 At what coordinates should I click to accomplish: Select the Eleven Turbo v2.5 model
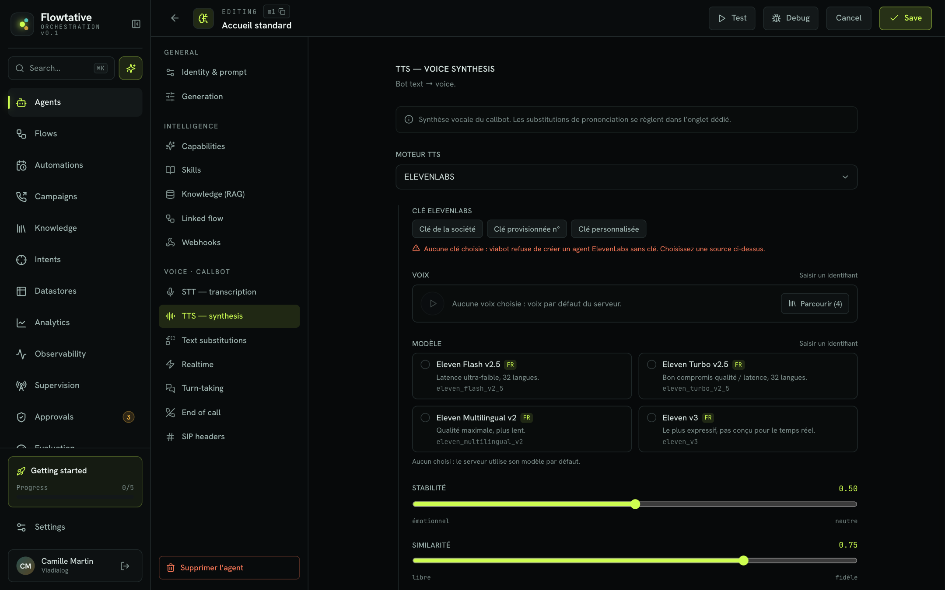coord(748,376)
